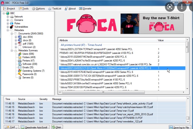
Task: Click the Project menu icon
Action: click(x=5, y=9)
